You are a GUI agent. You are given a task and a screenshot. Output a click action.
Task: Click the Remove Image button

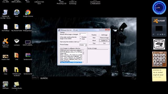[104, 38]
